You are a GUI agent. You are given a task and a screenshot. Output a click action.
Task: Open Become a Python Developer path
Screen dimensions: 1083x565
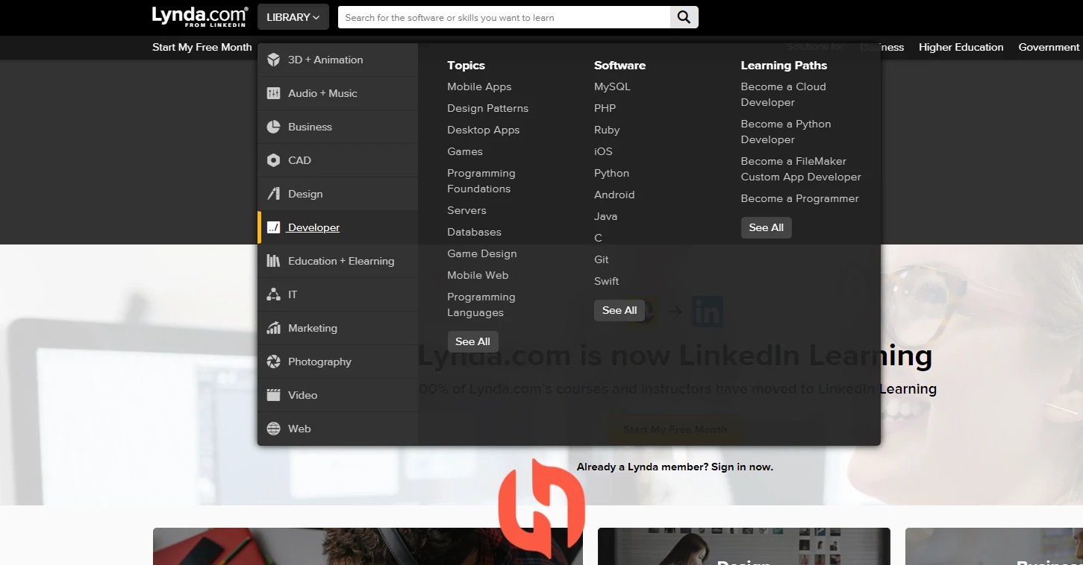786,132
